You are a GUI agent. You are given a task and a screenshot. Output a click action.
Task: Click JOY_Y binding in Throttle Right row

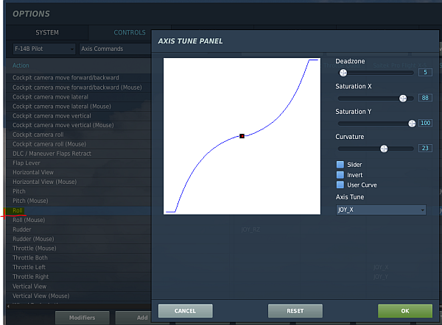click(381, 277)
